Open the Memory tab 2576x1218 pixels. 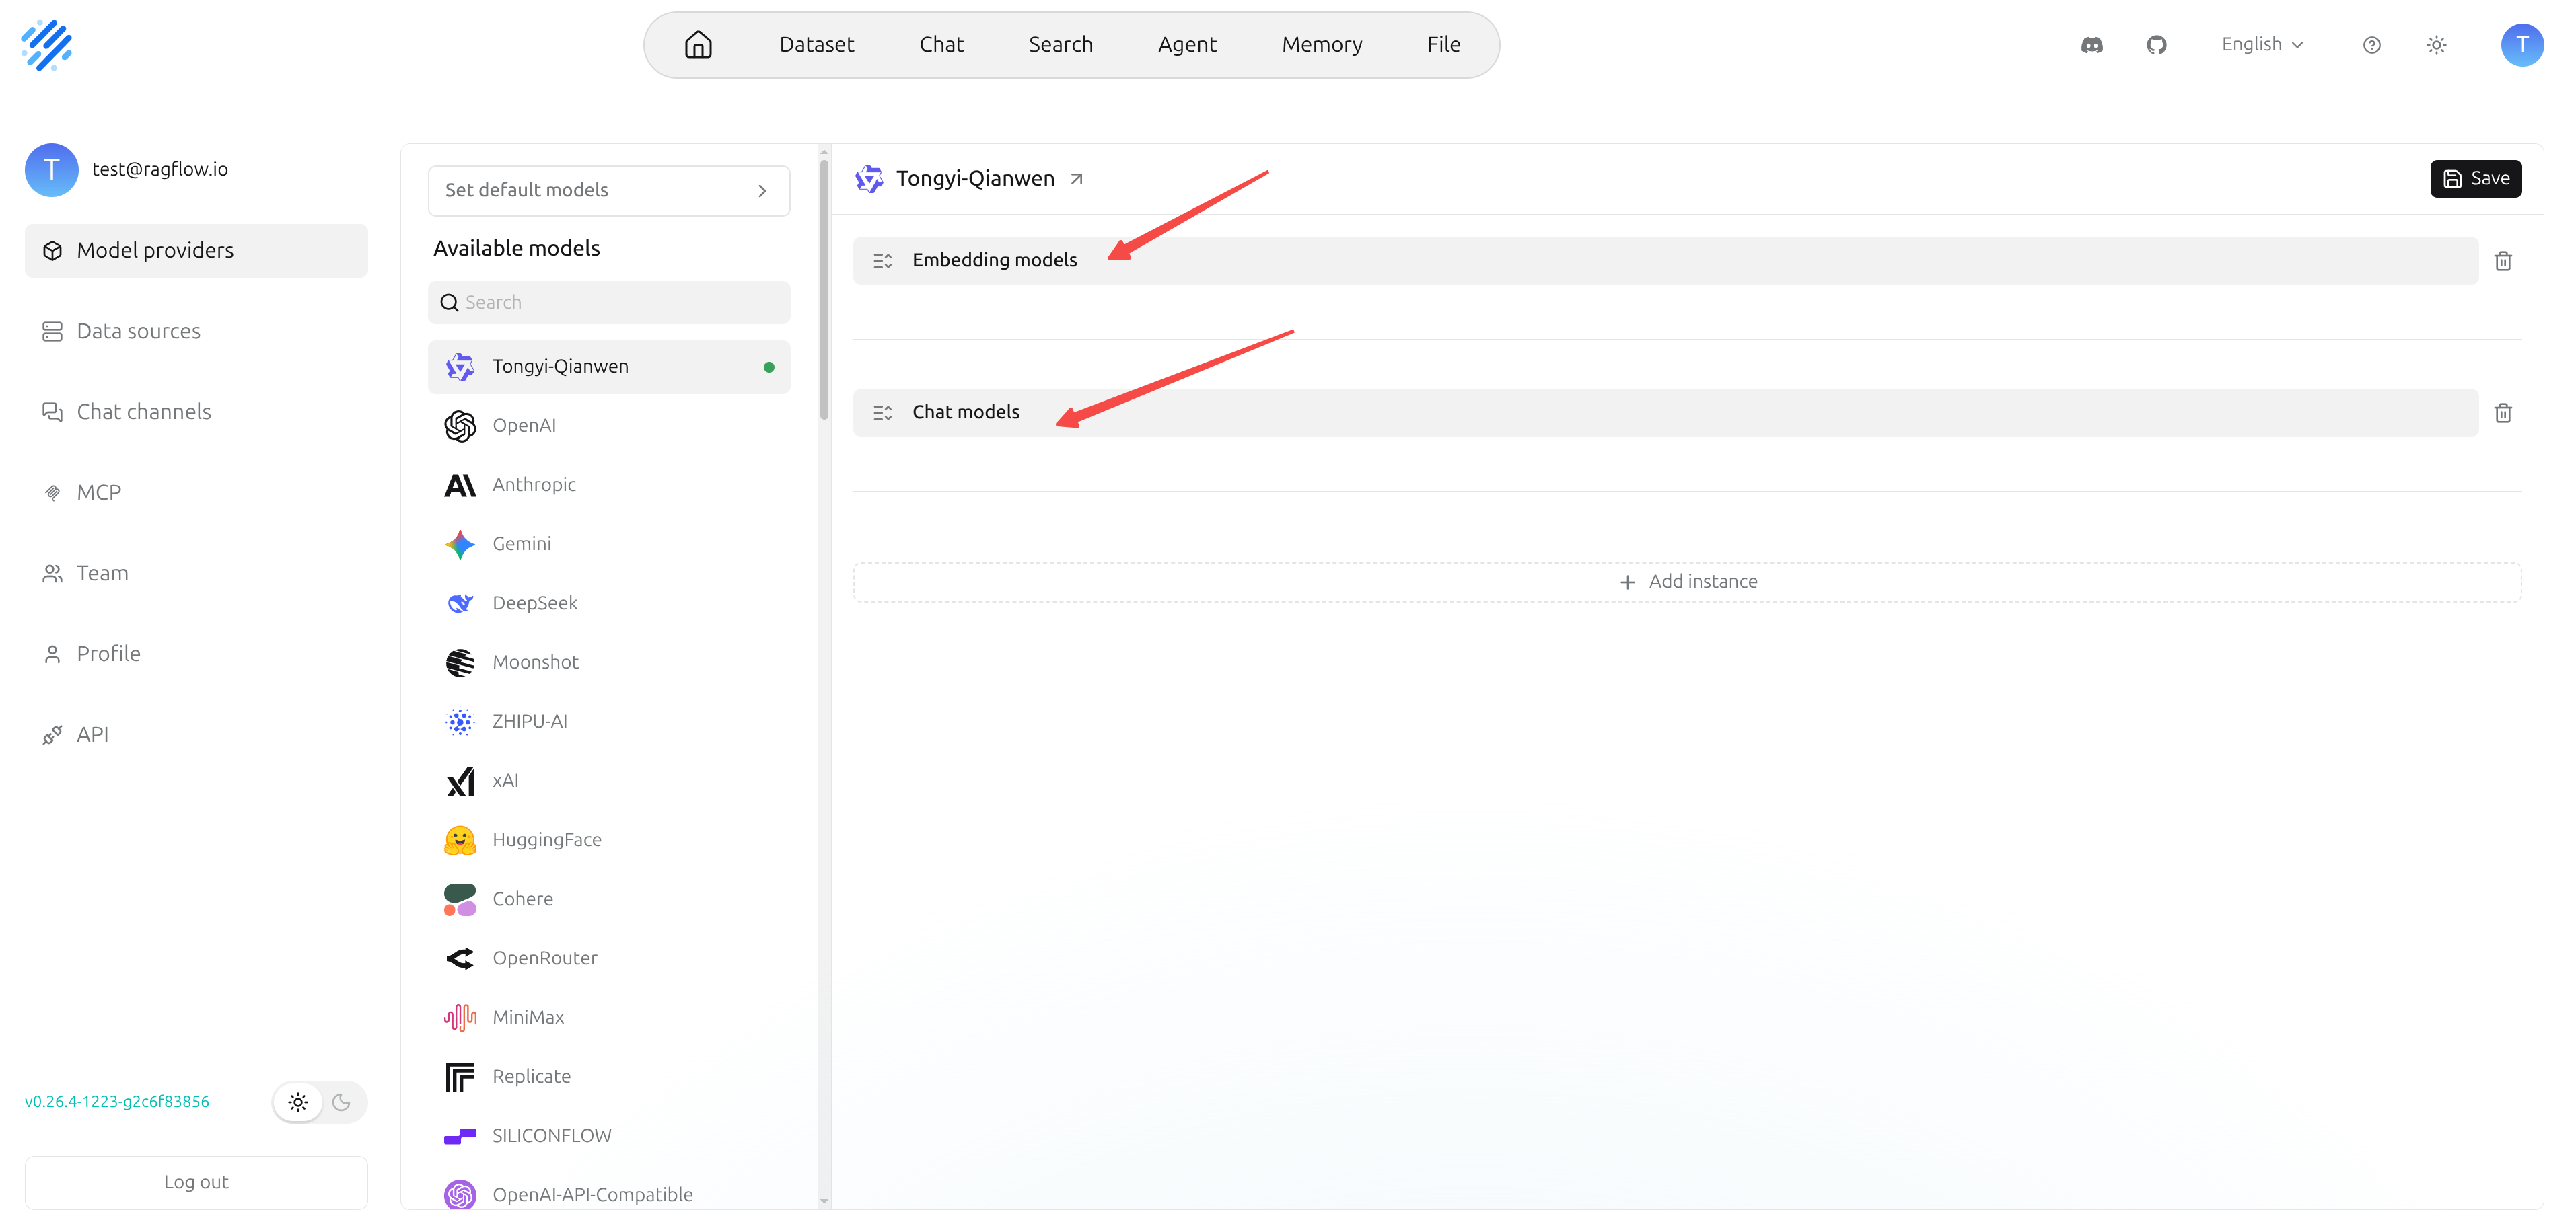pos(1322,45)
